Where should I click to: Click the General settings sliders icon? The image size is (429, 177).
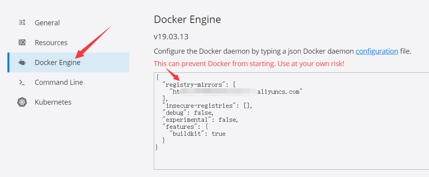(x=22, y=23)
